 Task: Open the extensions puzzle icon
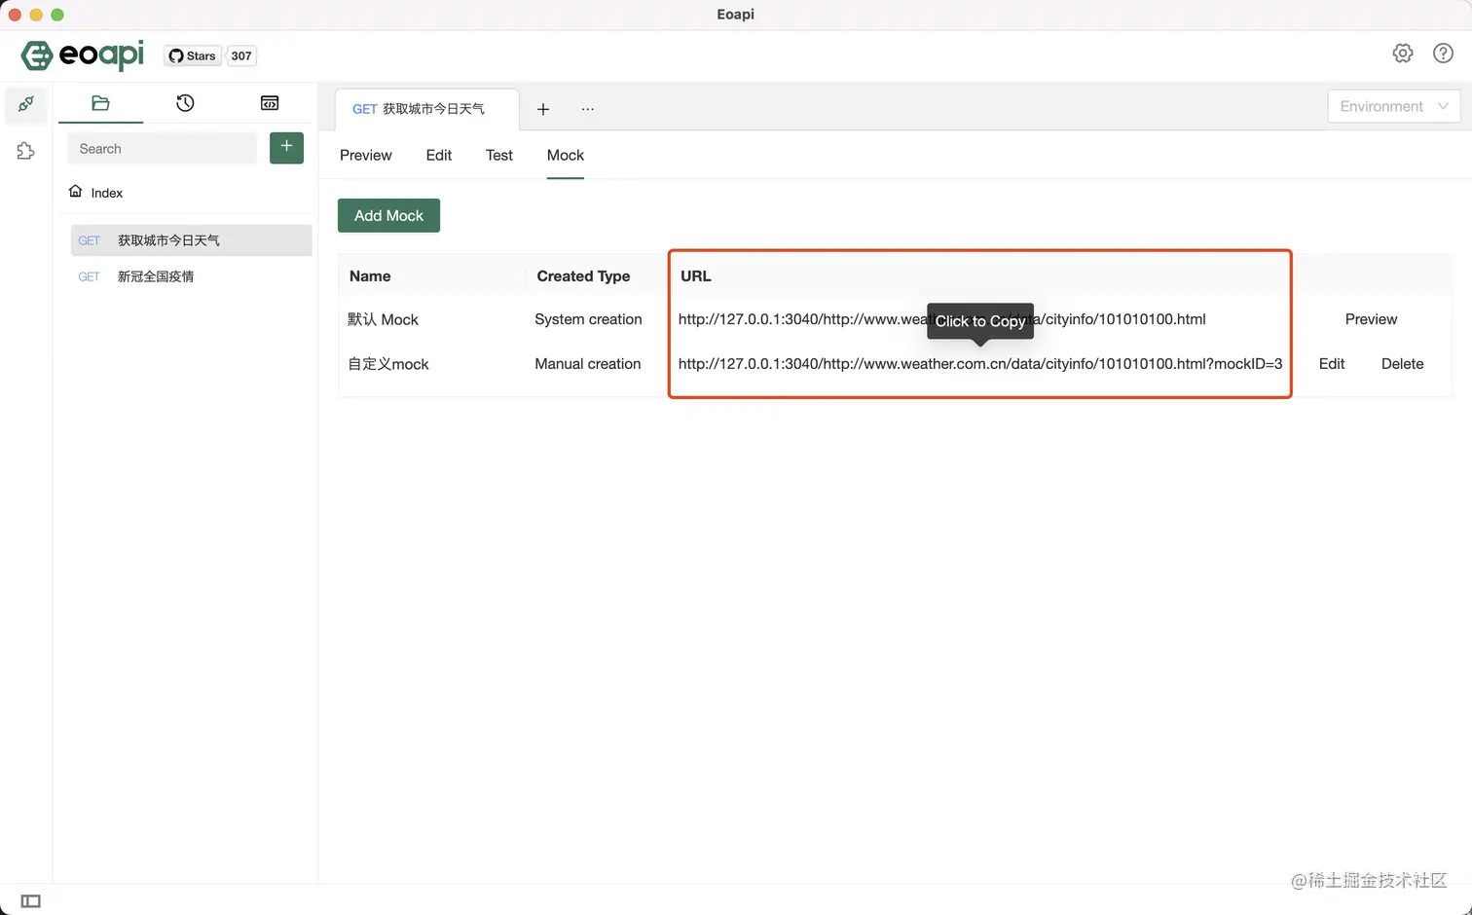click(26, 151)
